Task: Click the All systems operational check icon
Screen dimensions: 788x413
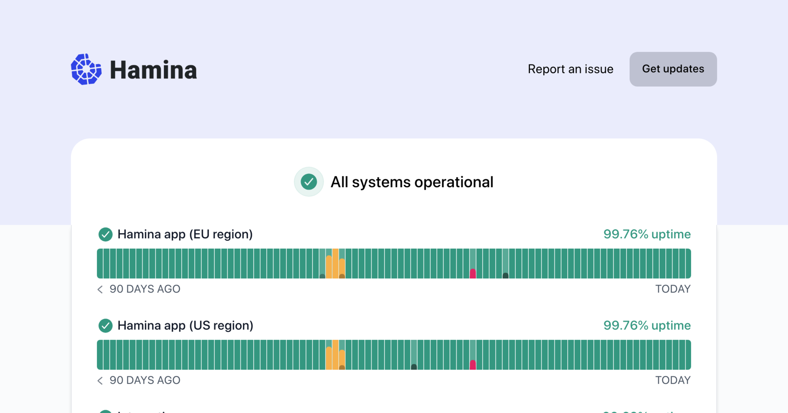Action: 309,182
